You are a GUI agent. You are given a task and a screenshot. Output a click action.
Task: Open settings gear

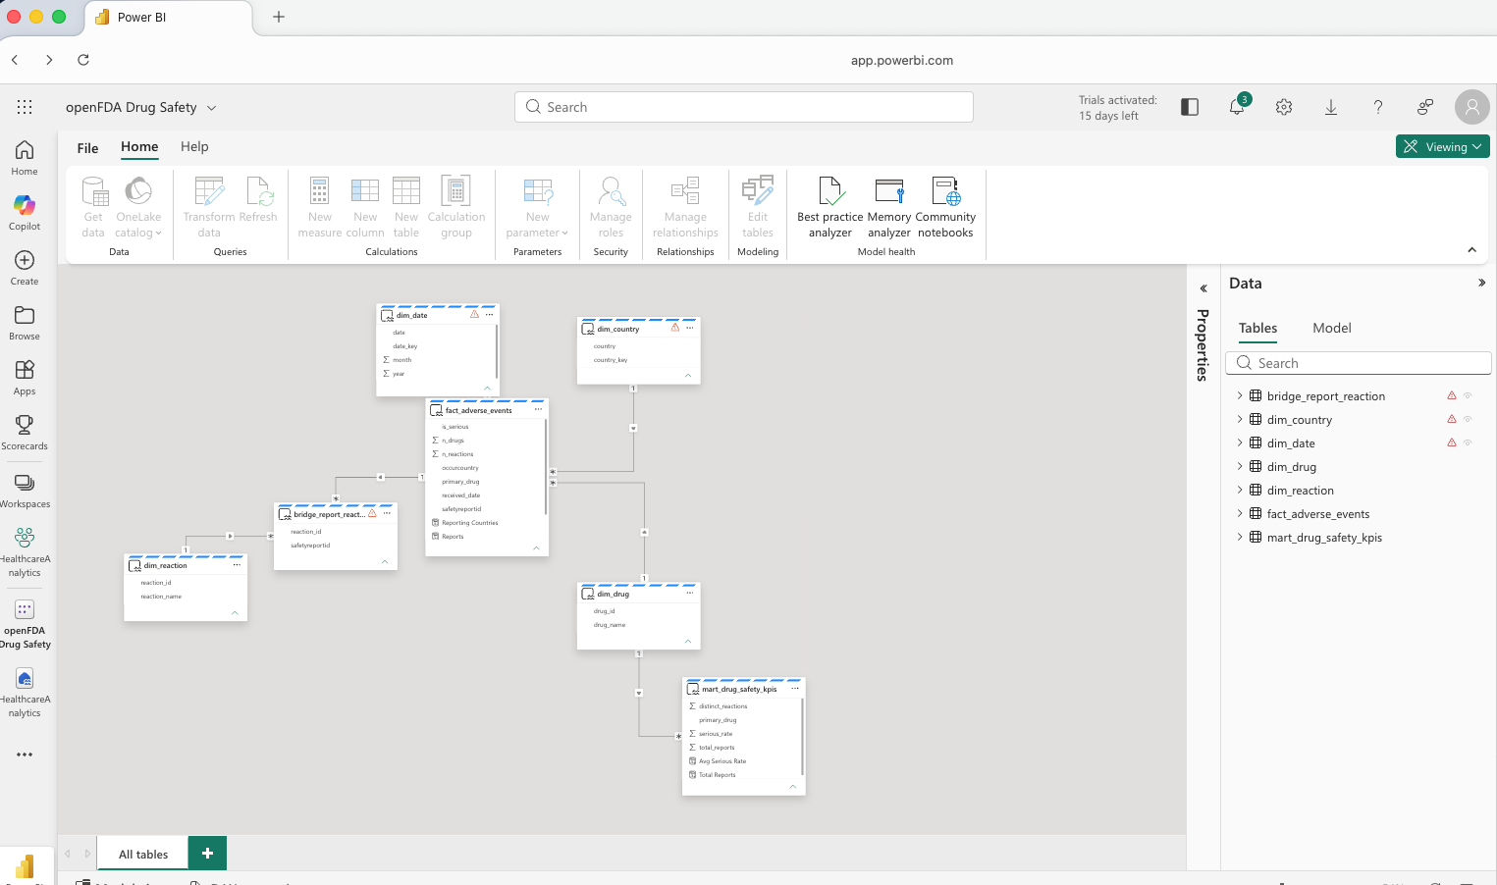tap(1284, 107)
